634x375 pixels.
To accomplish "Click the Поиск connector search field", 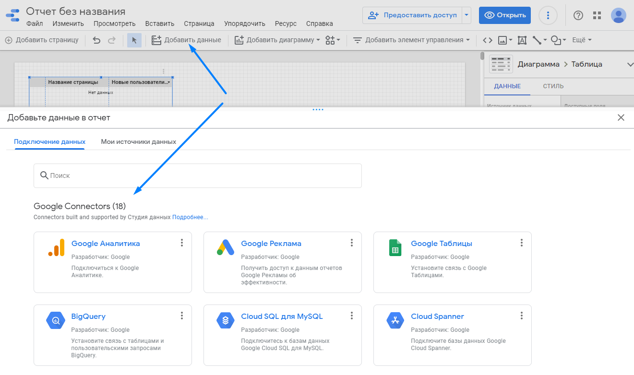I will coord(198,176).
